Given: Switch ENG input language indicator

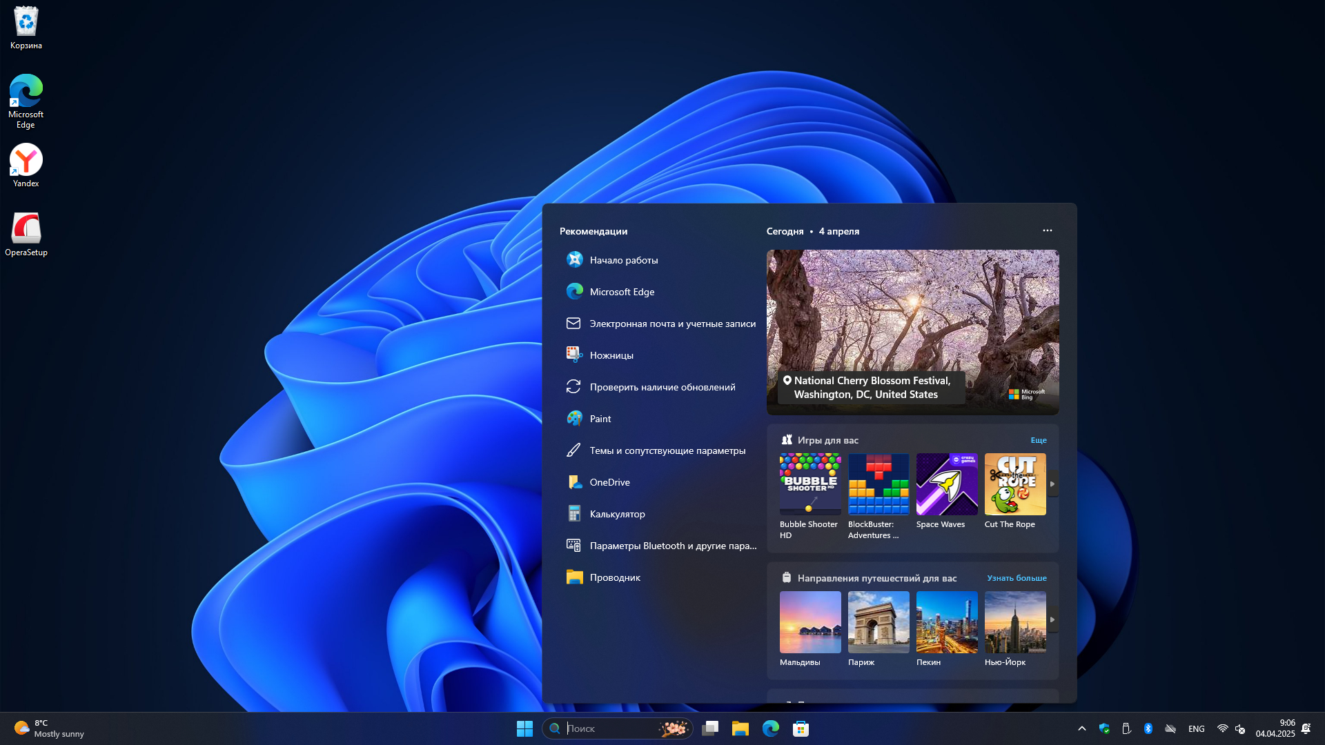Looking at the screenshot, I should [x=1196, y=728].
